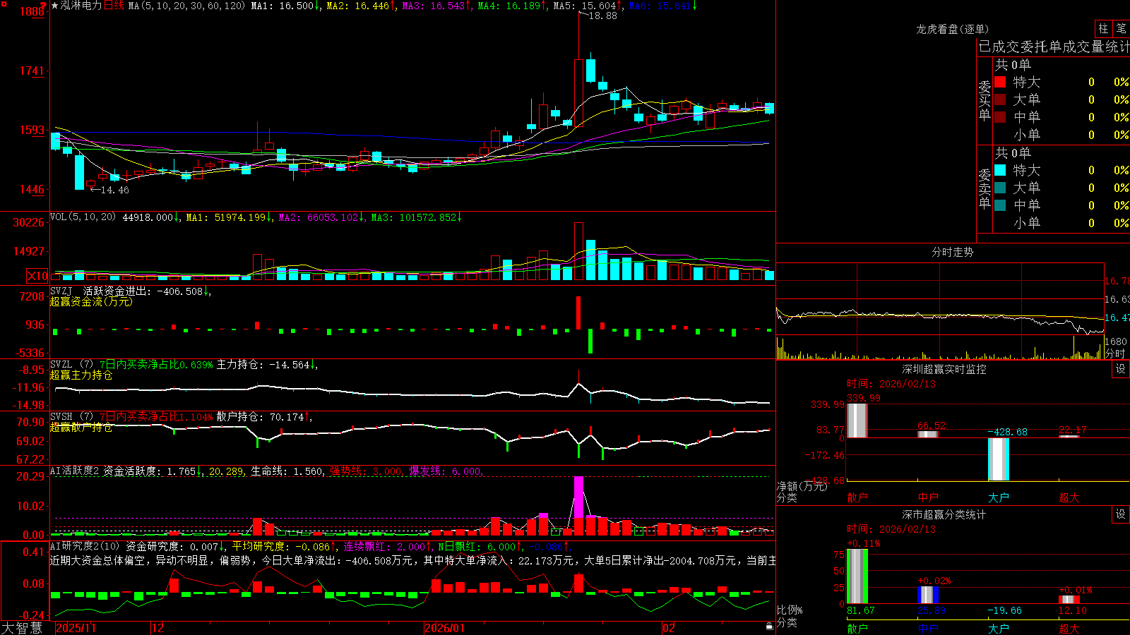Click the red square icon at top-left corner
This screenshot has height=635, width=1130.
4,4
